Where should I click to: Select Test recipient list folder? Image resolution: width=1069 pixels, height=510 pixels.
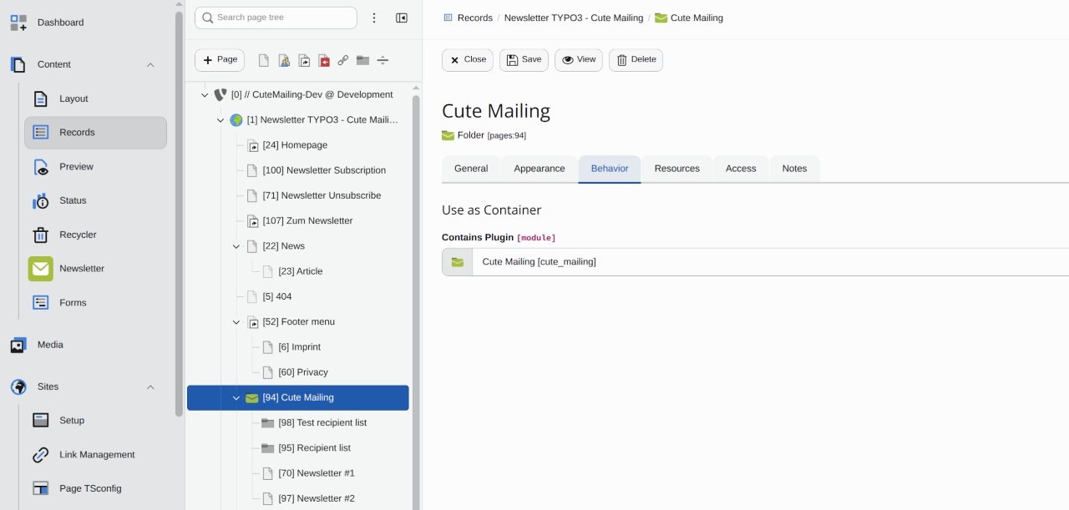322,423
